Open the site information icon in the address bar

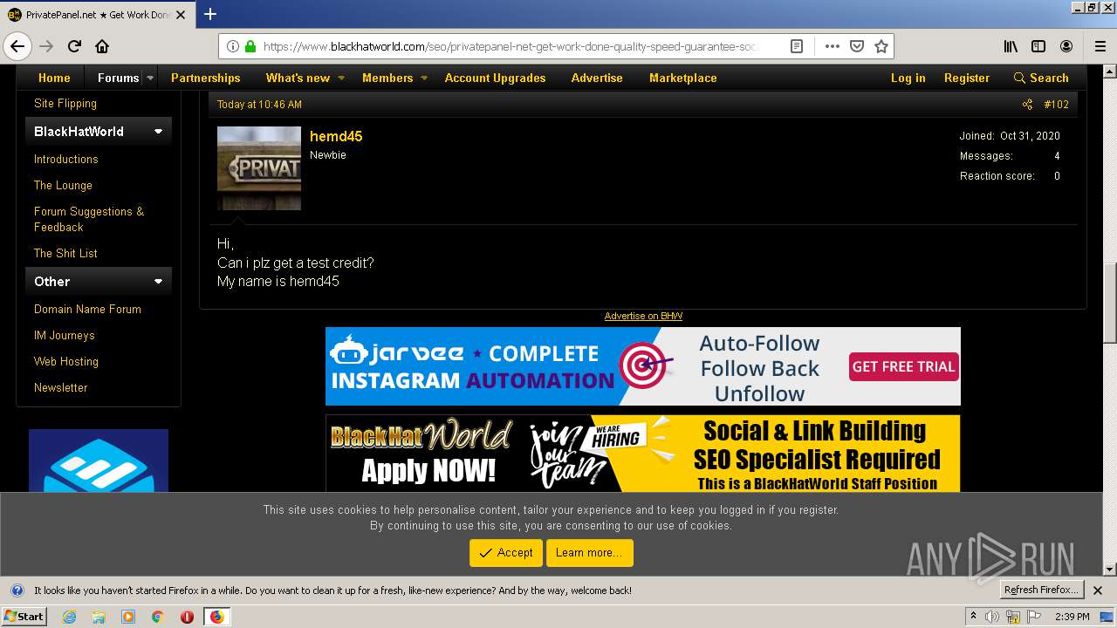coord(233,46)
